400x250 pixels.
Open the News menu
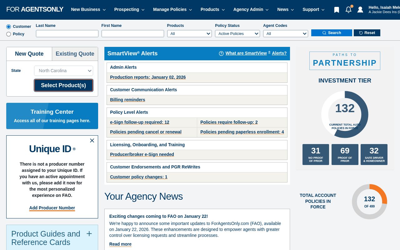(x=286, y=10)
